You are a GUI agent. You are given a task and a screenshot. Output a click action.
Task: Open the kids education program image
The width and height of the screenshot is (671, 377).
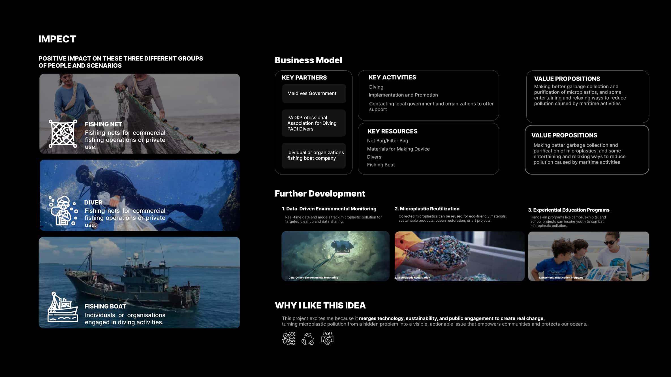(x=588, y=256)
